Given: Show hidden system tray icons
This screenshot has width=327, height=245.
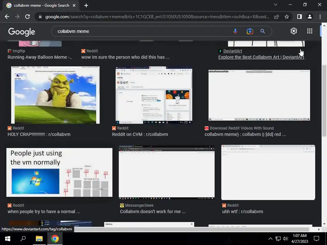Looking at the screenshot, I should (x=270, y=239).
